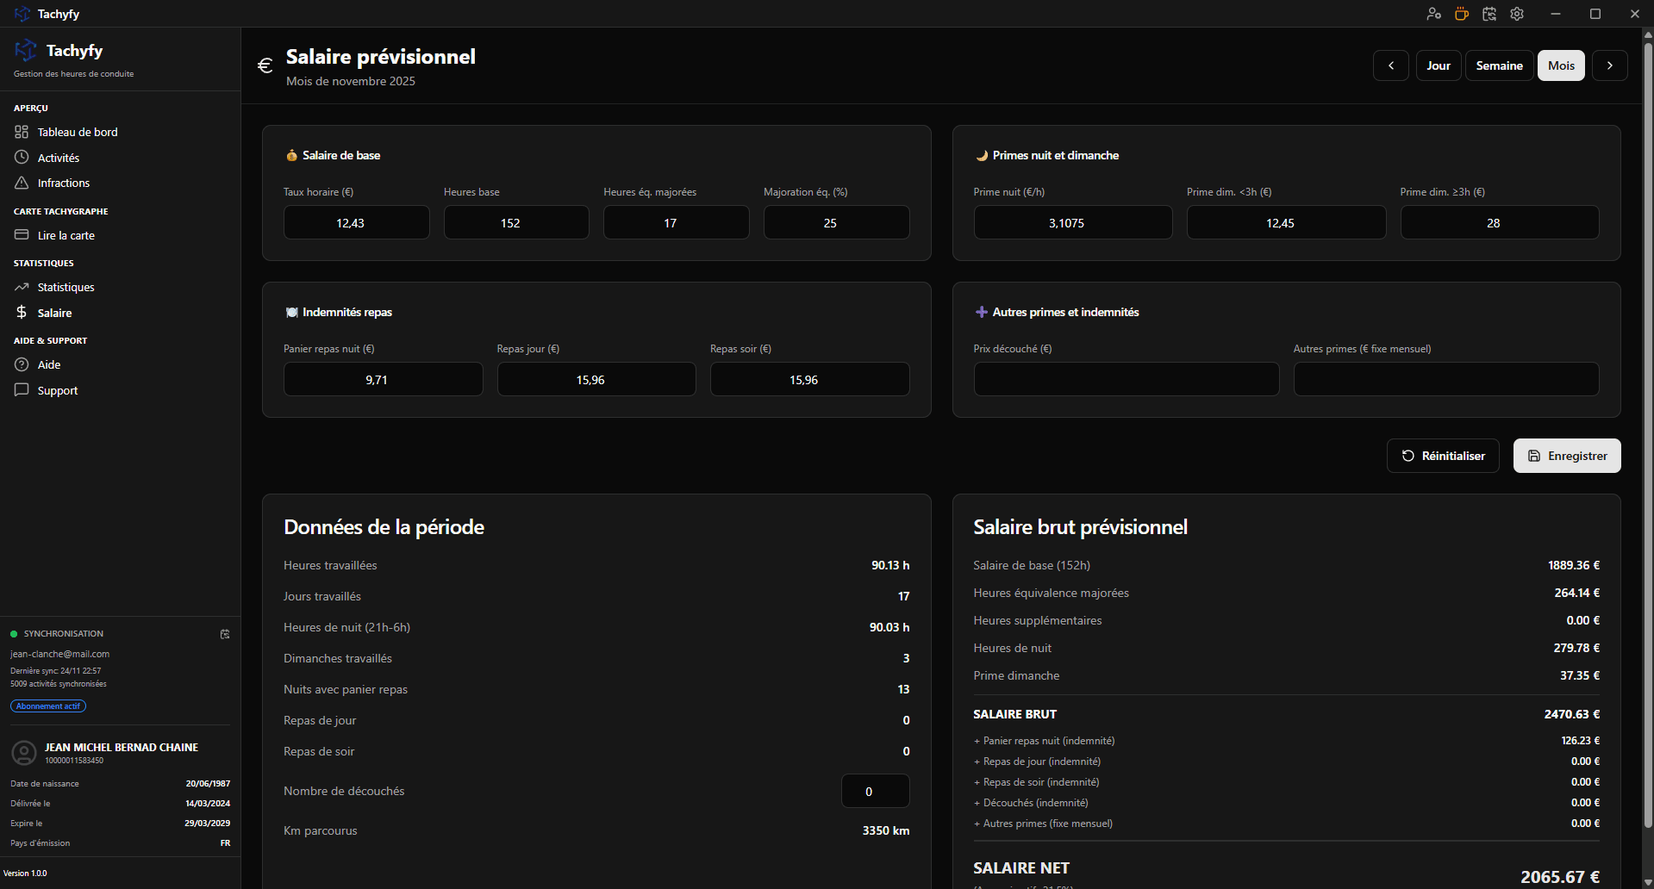
Task: Open the Statistiques chart icon
Action: [x=22, y=287]
